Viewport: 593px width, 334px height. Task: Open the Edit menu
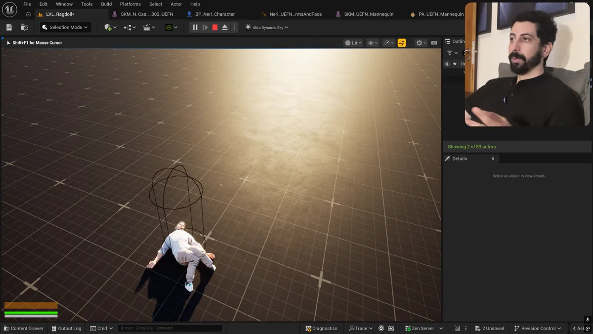pos(43,4)
